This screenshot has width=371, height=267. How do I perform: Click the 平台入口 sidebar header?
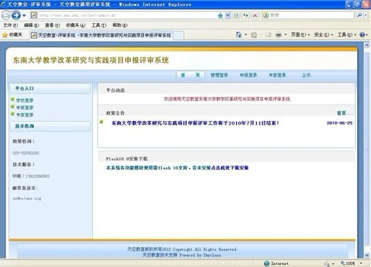pyautogui.click(x=50, y=89)
